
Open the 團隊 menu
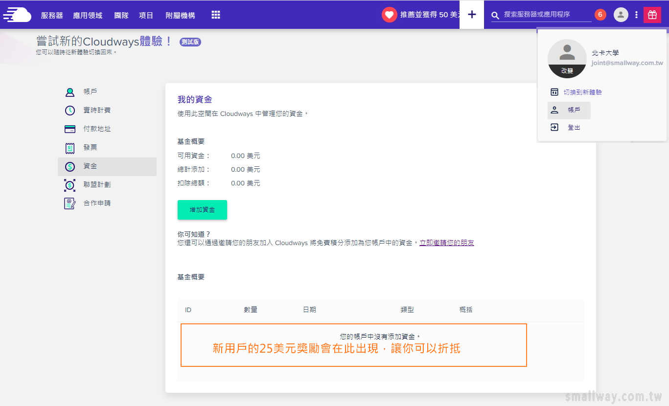click(x=121, y=15)
